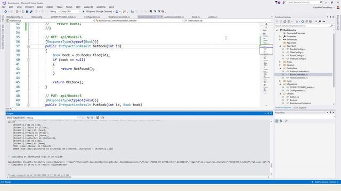
Task: Click the Refresh icon in Solution Explorer
Action: (302, 21)
